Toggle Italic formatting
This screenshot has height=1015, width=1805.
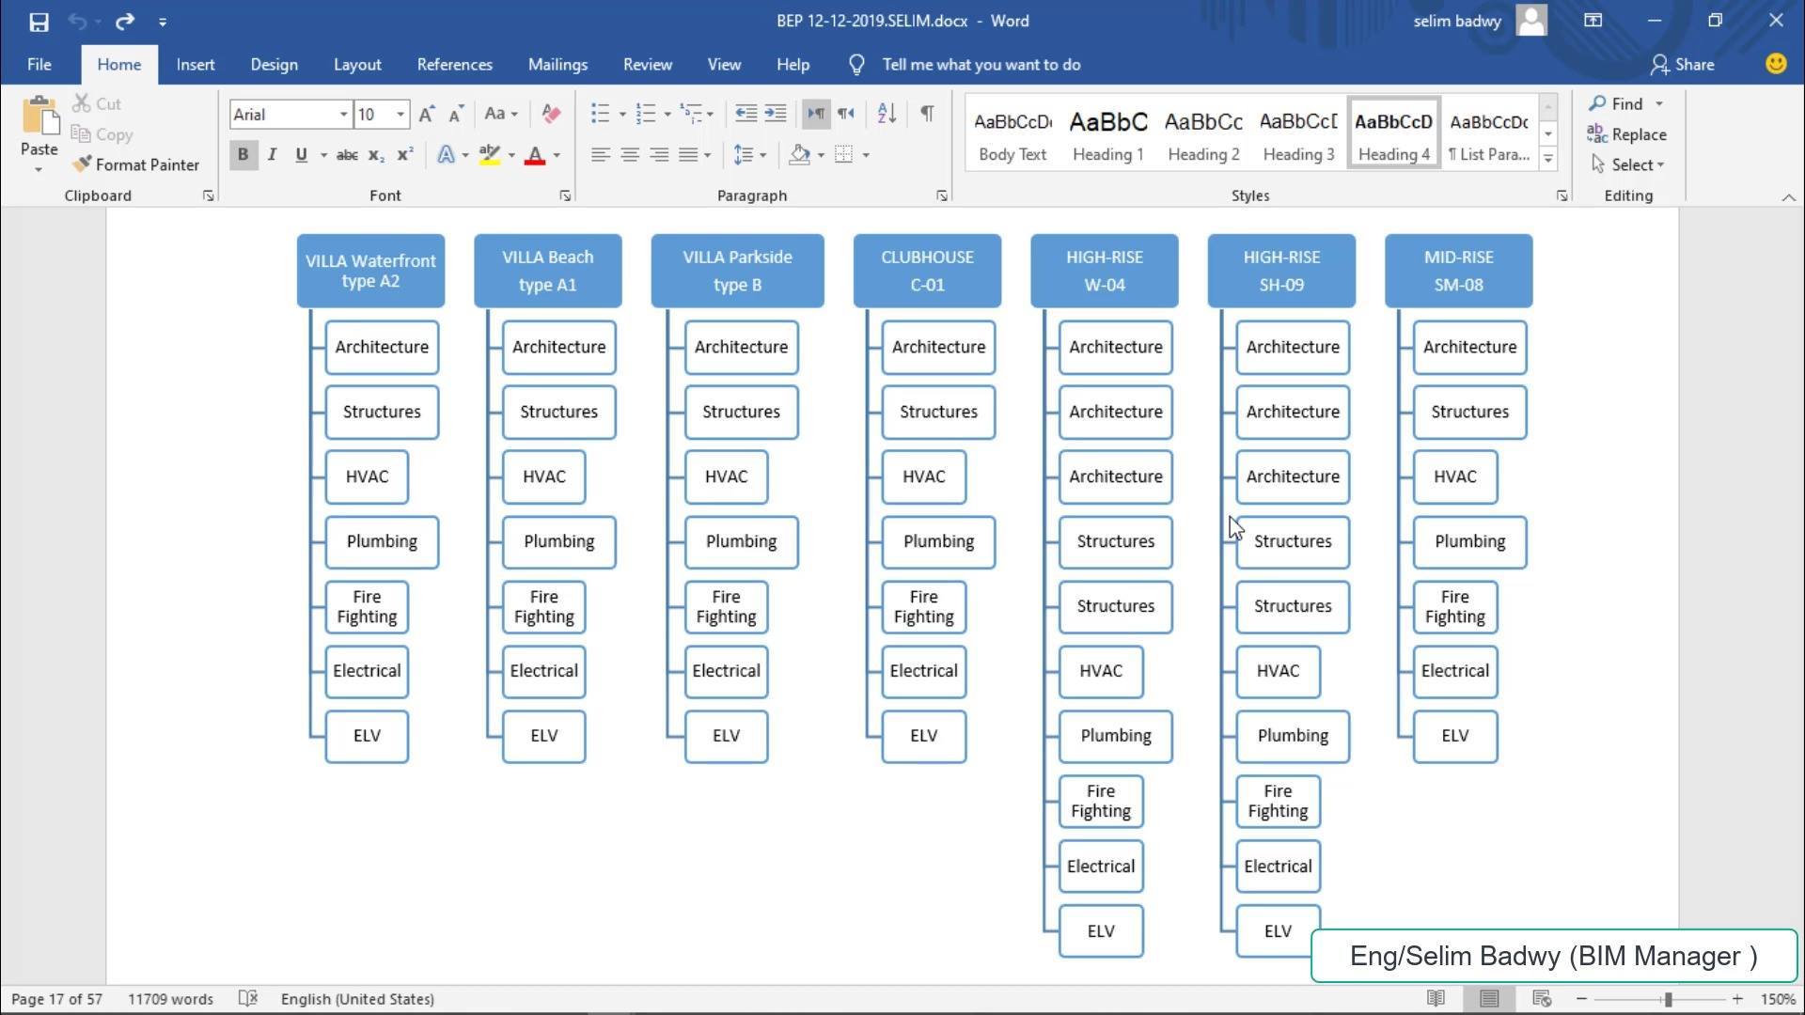272,155
